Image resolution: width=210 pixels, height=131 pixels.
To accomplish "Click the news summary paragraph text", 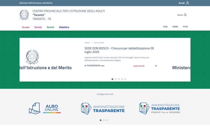I will pos(117,59).
